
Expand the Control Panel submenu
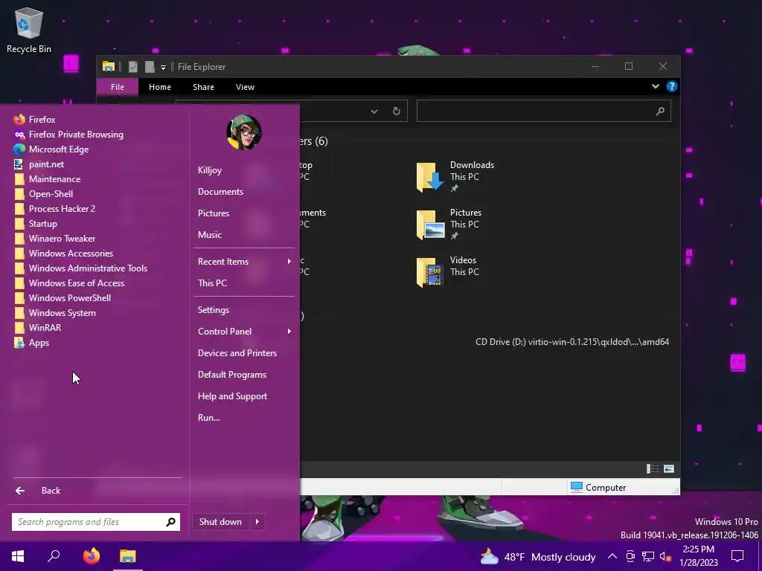[244, 332]
